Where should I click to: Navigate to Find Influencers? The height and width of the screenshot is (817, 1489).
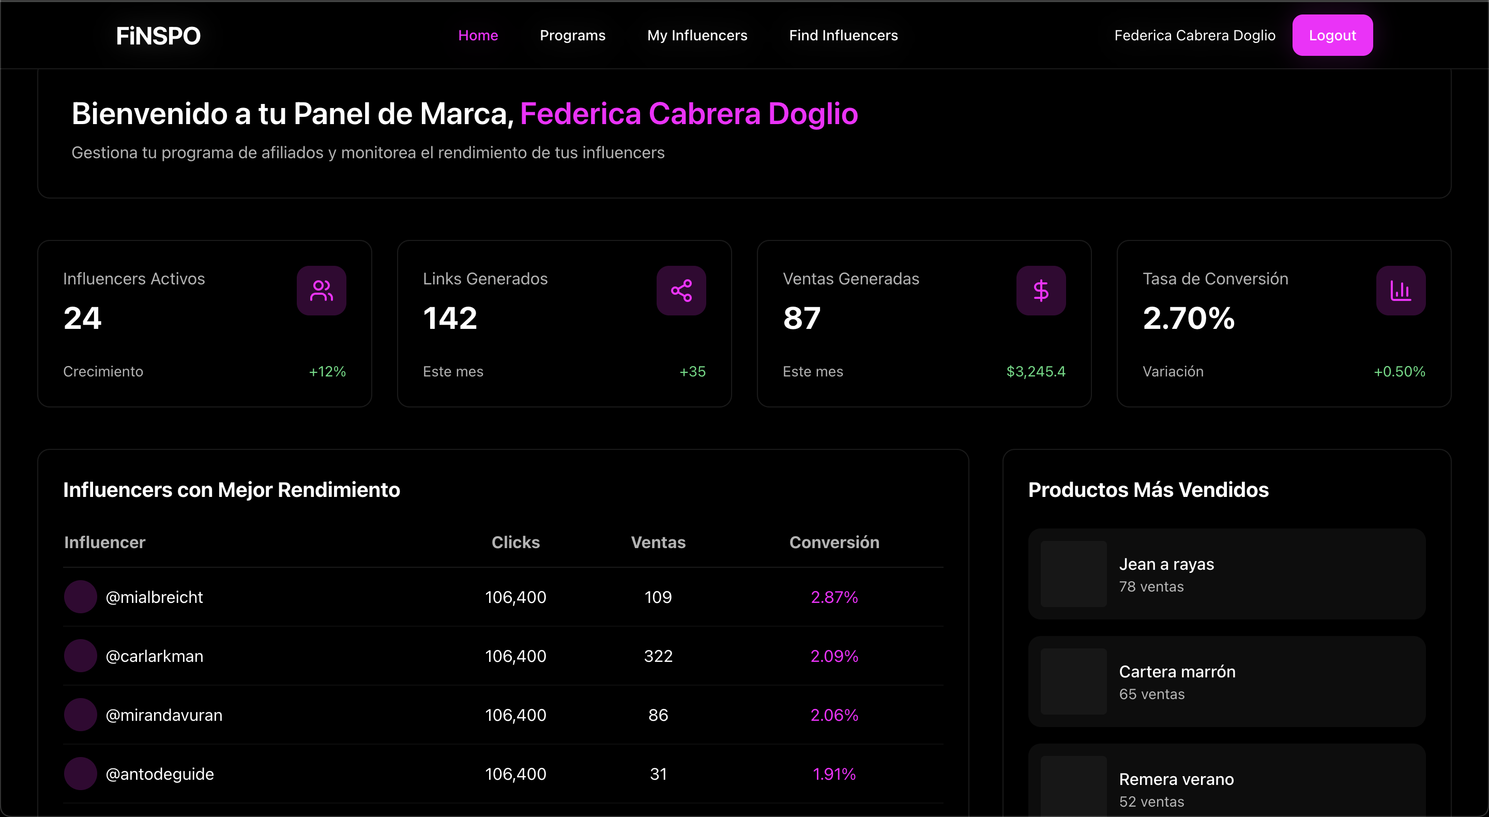point(843,35)
